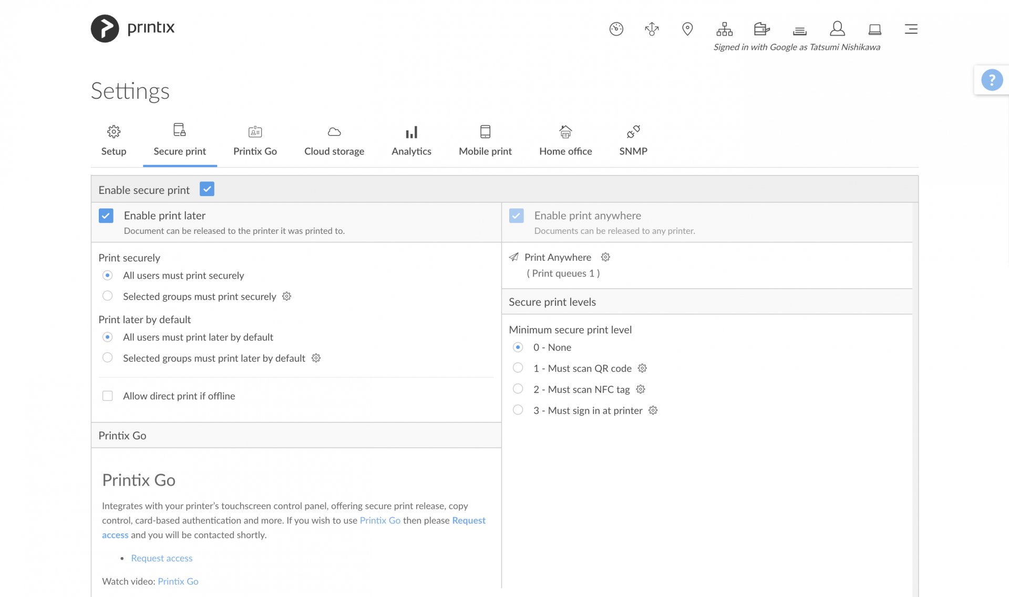Click the Groups org-chart icon
The height and width of the screenshot is (597, 1009).
pos(725,29)
